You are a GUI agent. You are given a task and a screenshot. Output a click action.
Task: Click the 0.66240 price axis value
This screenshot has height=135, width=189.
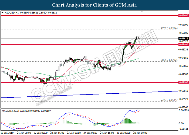pos(184,107)
